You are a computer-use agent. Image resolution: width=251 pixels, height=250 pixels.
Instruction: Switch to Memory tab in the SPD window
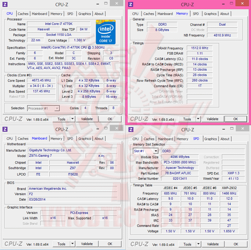182,139
